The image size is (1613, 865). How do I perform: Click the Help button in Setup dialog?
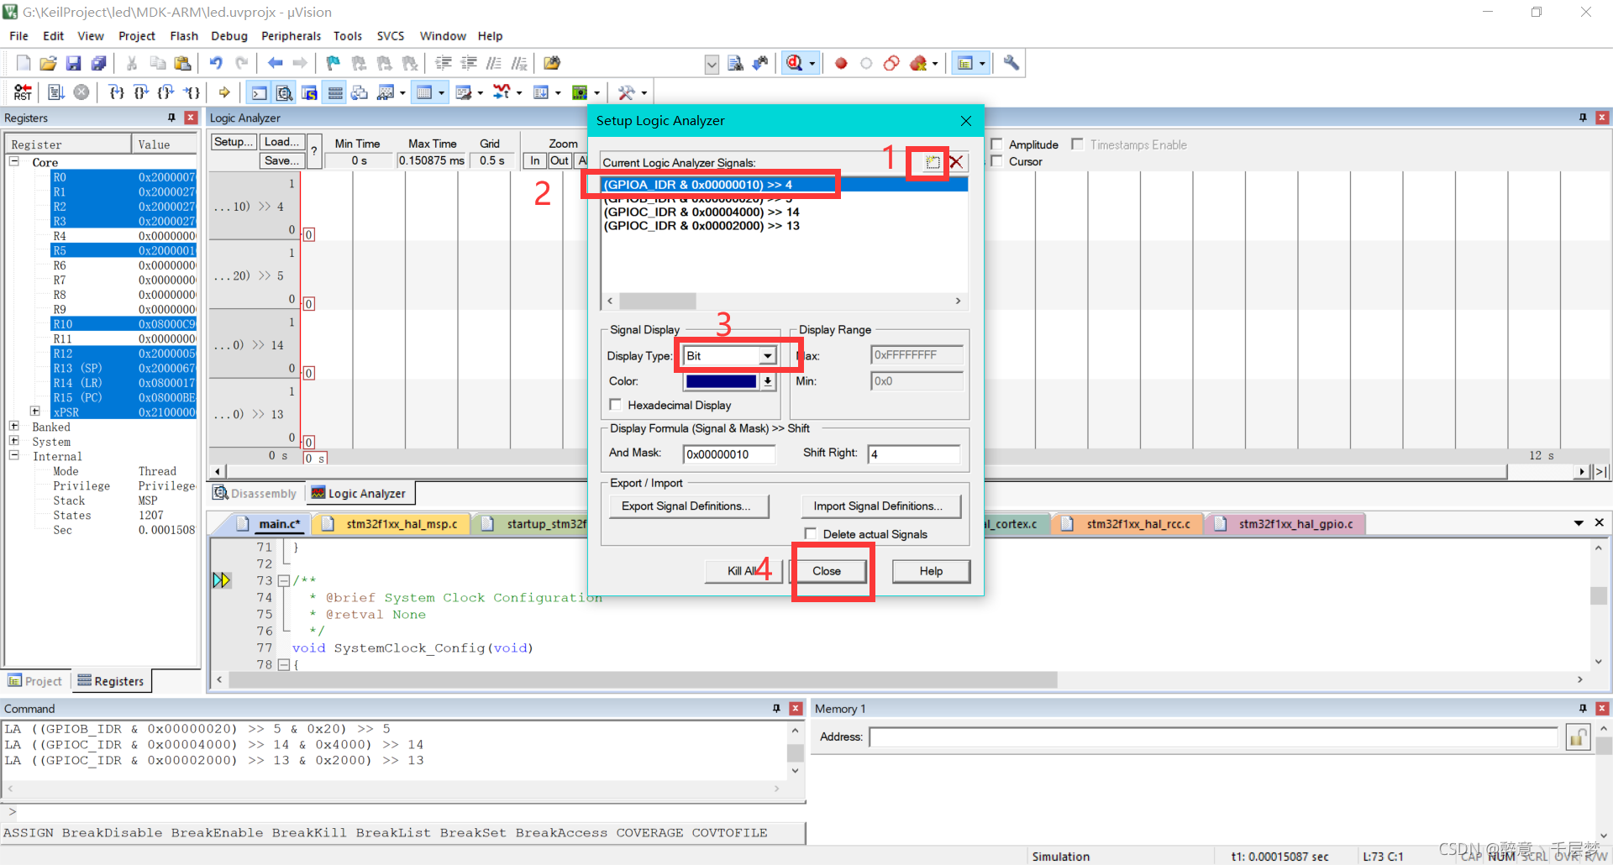[931, 571]
